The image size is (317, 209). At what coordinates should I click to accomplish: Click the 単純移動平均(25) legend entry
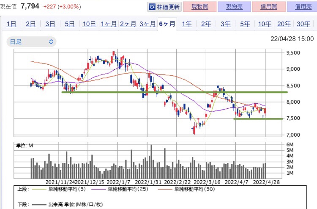120,189
